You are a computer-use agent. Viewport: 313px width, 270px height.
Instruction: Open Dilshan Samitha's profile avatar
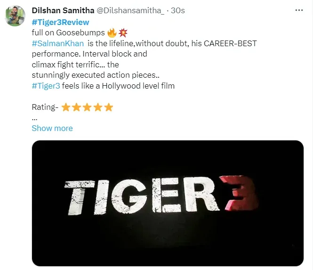coord(15,16)
